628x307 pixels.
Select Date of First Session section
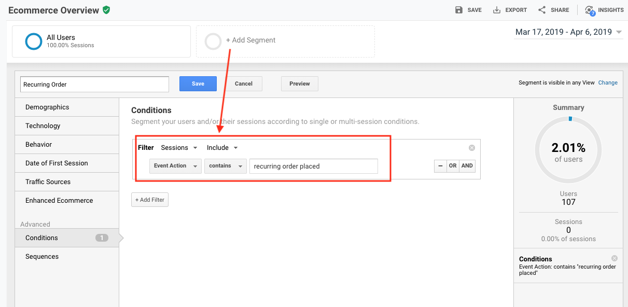click(67, 163)
